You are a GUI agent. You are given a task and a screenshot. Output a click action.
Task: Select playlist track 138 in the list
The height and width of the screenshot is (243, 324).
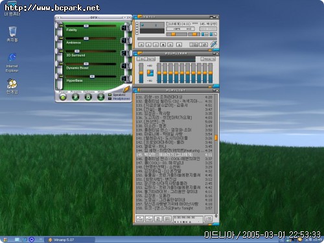coord(174,126)
